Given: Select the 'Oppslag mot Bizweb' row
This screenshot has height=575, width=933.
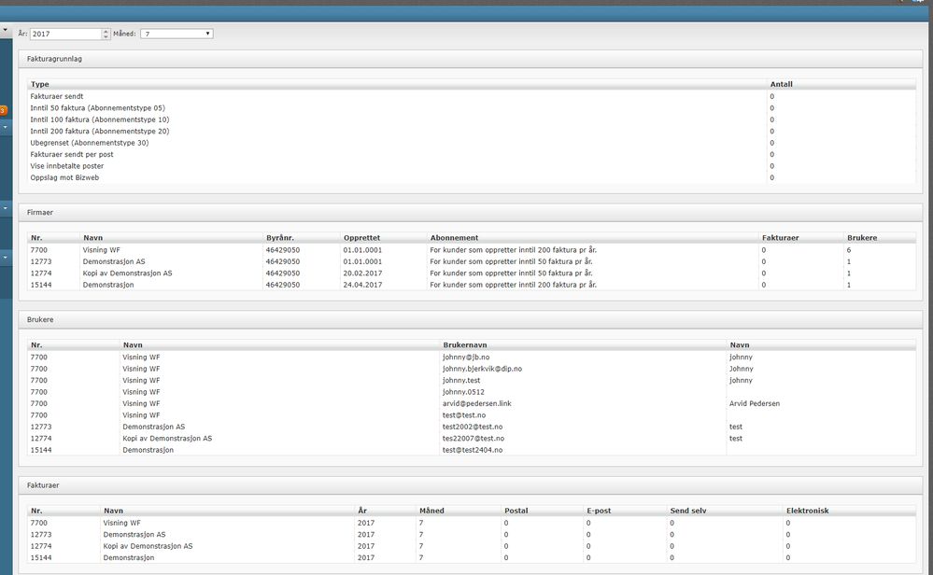Looking at the screenshot, I should coord(472,177).
